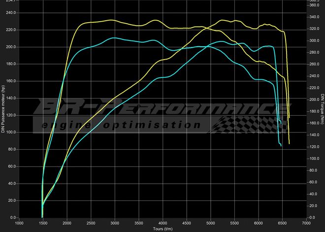Click the 220.0 label on left power axis
Viewport: 325px width, 232px height.
[x=11, y=30]
